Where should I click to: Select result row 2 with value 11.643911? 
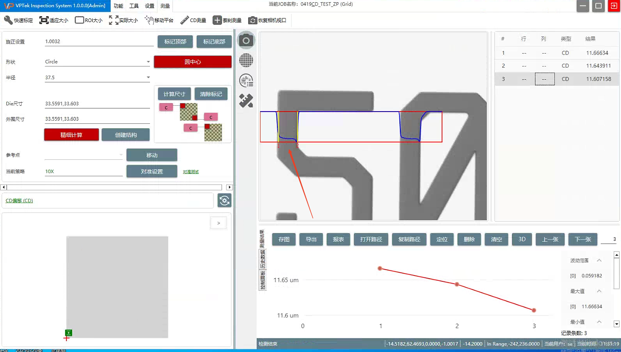(x=557, y=66)
